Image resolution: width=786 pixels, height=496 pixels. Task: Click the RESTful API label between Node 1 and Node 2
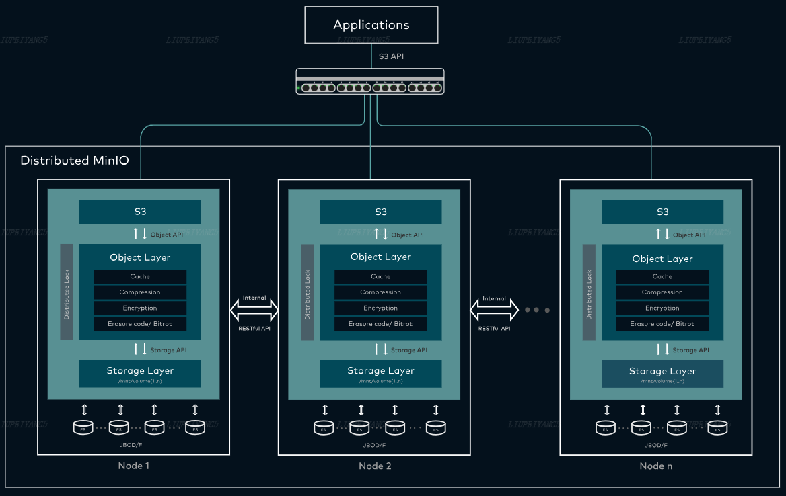click(254, 329)
